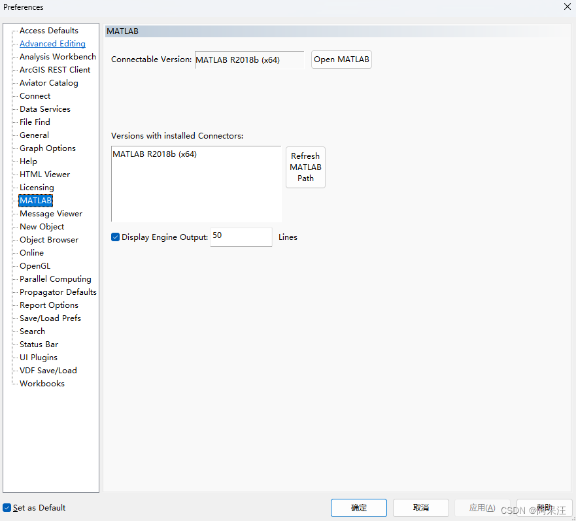Click the Connectable Version field
This screenshot has height=521, width=576.
(x=250, y=60)
